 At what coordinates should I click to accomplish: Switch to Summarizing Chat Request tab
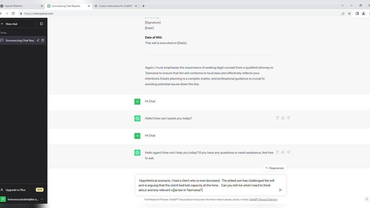68,6
